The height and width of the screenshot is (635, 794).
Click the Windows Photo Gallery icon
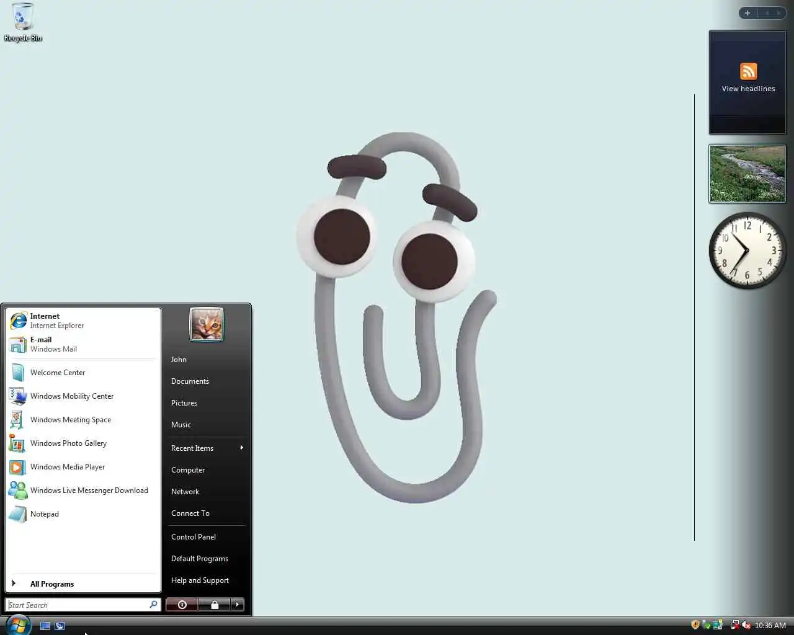click(x=18, y=443)
